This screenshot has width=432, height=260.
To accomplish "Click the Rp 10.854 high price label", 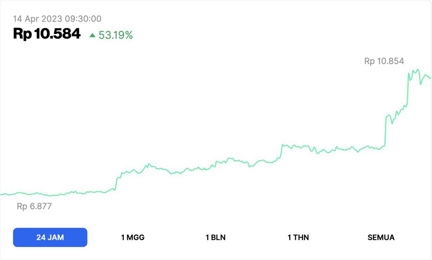I will click(384, 61).
